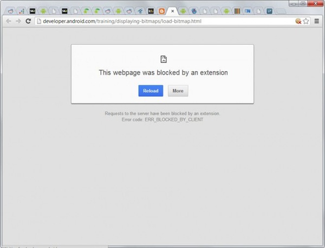
Task: Reload the page using the toolbar refresh icon
Action: pos(28,21)
